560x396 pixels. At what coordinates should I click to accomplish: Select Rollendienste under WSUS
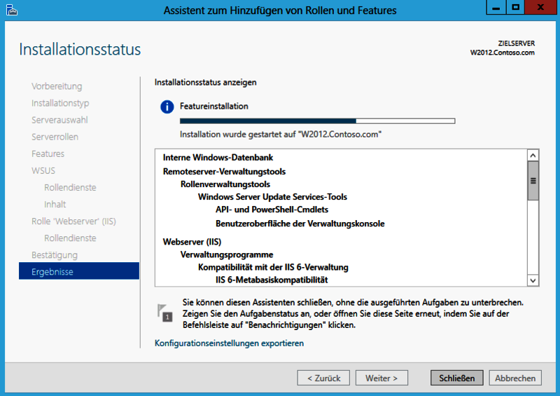pyautogui.click(x=70, y=187)
